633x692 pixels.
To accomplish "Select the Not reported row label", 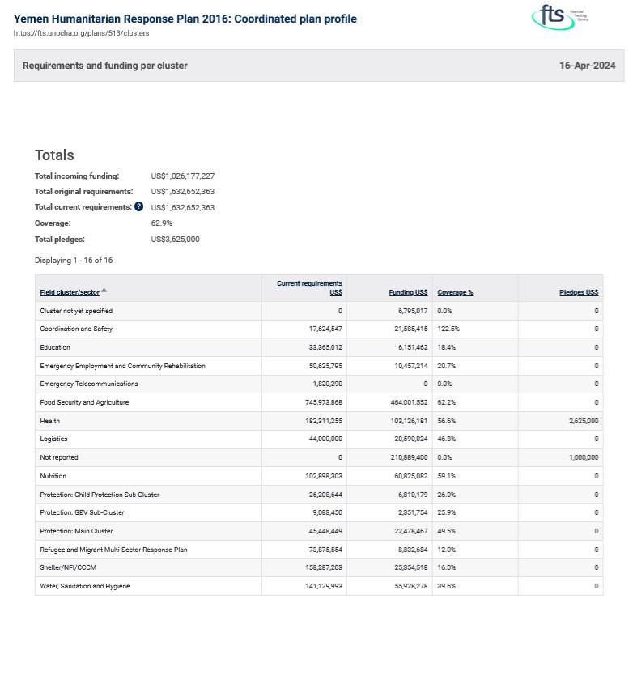I will [59, 457].
